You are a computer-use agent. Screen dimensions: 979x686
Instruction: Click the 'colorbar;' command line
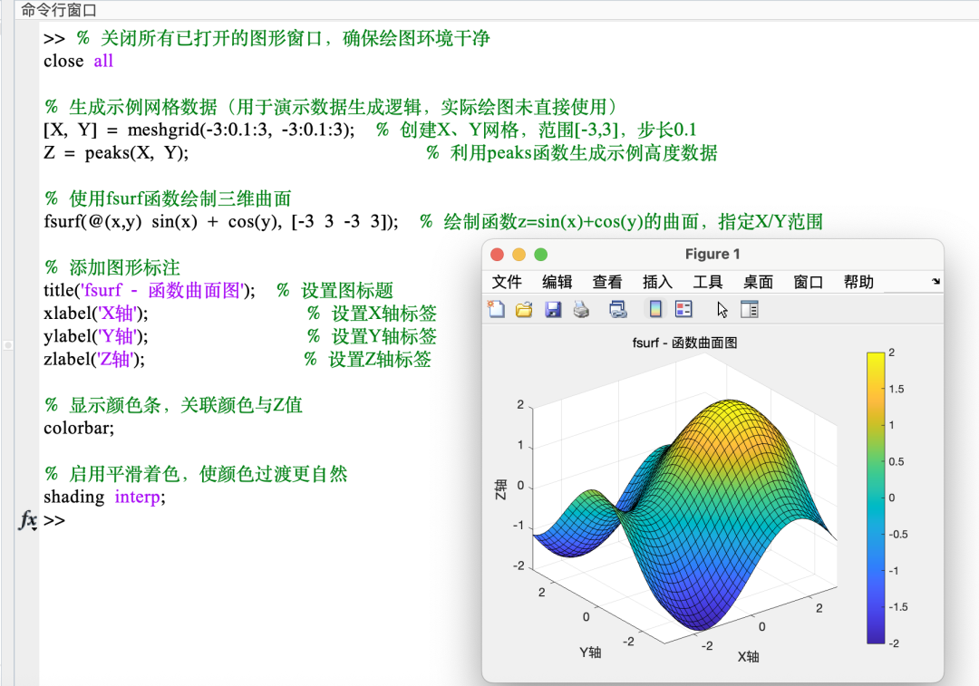point(79,429)
